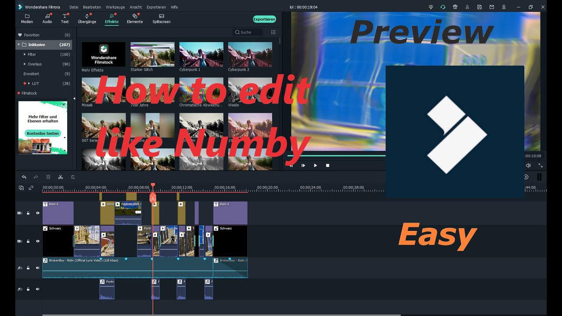
Task: Click the play button in preview
Action: pos(315,165)
